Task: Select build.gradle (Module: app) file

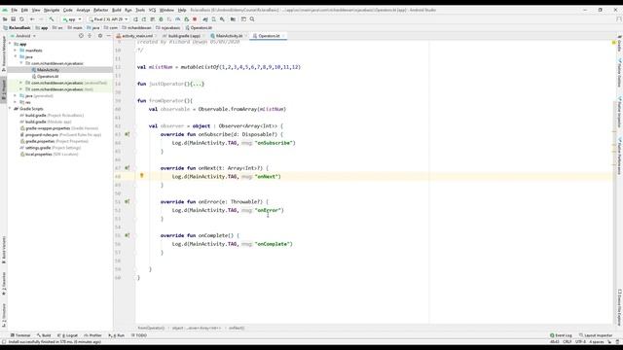Action: 46,122
